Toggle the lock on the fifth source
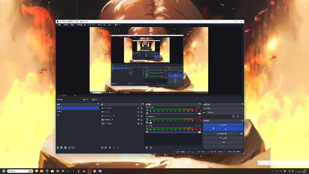This screenshot has width=309, height=174. click(141, 123)
